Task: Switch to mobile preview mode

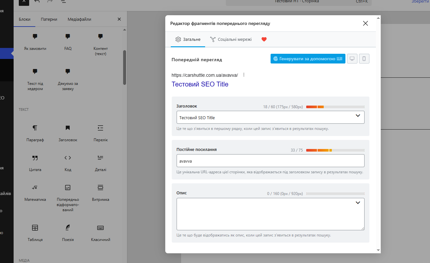Action: pos(364,59)
